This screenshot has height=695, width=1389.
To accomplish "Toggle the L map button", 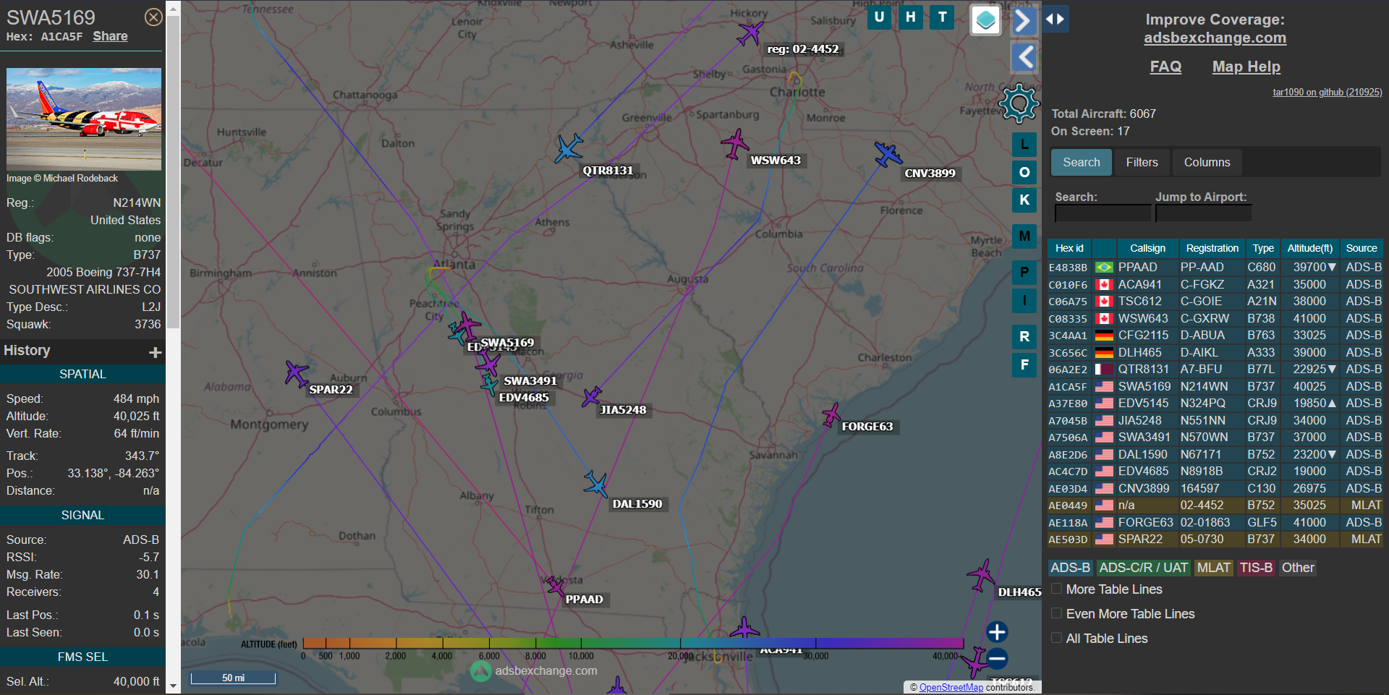I will [x=1024, y=145].
